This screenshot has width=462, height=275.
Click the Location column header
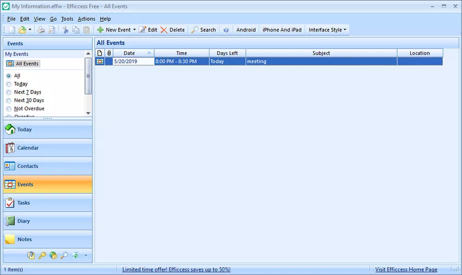419,53
